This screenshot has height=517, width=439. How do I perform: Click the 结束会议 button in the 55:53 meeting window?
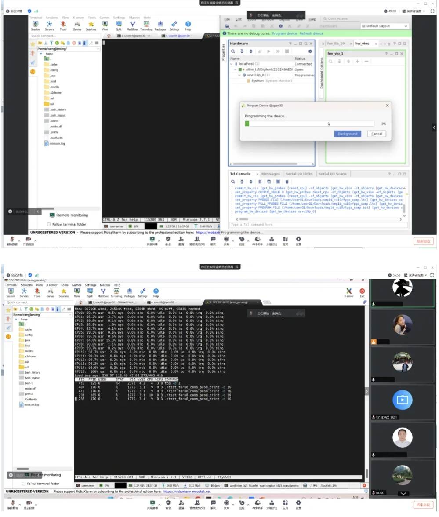click(423, 505)
